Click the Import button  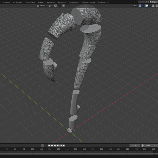click(153, 2)
